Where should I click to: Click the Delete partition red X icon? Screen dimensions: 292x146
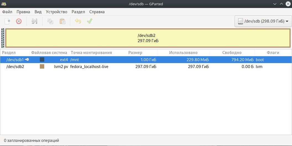point(19,21)
